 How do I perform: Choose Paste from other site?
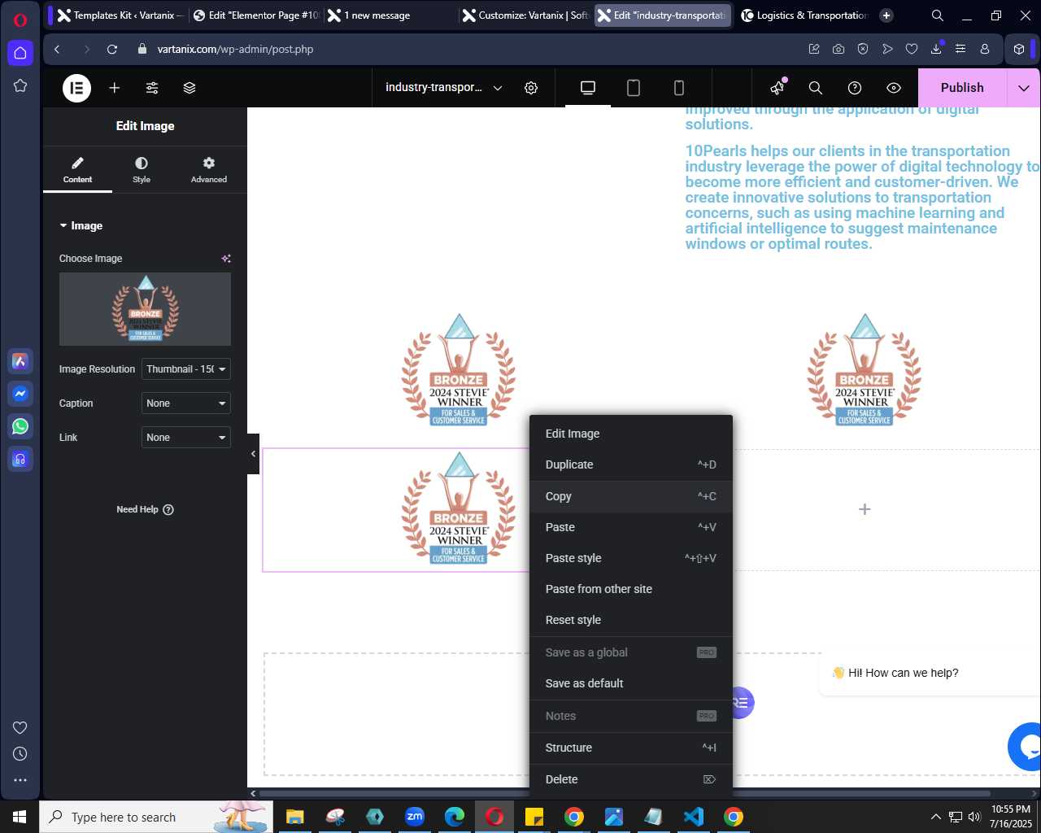631,589
